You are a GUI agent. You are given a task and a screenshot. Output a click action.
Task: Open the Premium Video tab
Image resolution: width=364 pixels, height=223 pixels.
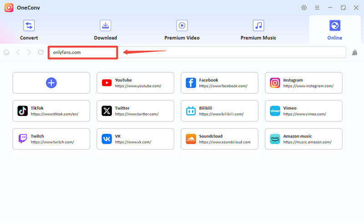(182, 30)
